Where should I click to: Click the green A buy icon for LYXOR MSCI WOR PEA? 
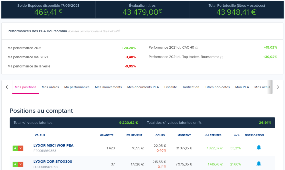[15, 148]
